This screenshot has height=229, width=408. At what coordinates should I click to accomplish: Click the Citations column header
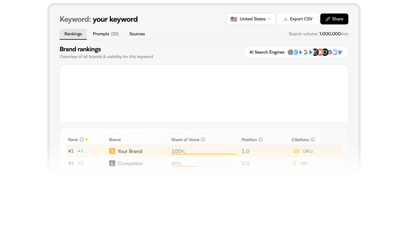coord(300,139)
